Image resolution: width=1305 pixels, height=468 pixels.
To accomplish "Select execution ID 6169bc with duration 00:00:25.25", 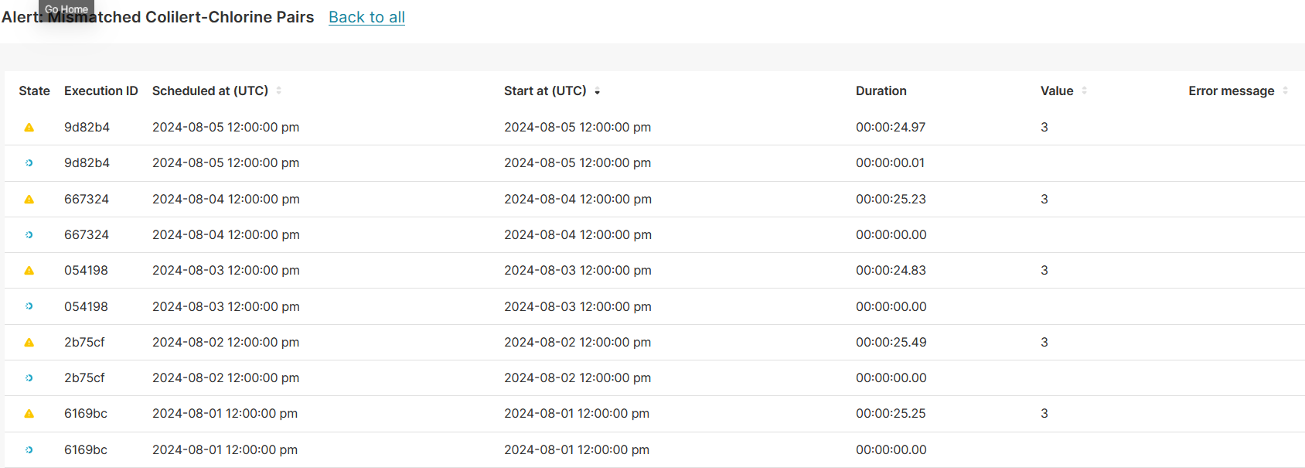I will [86, 413].
